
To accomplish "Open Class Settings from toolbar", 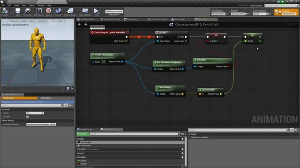I will click(x=70, y=12).
